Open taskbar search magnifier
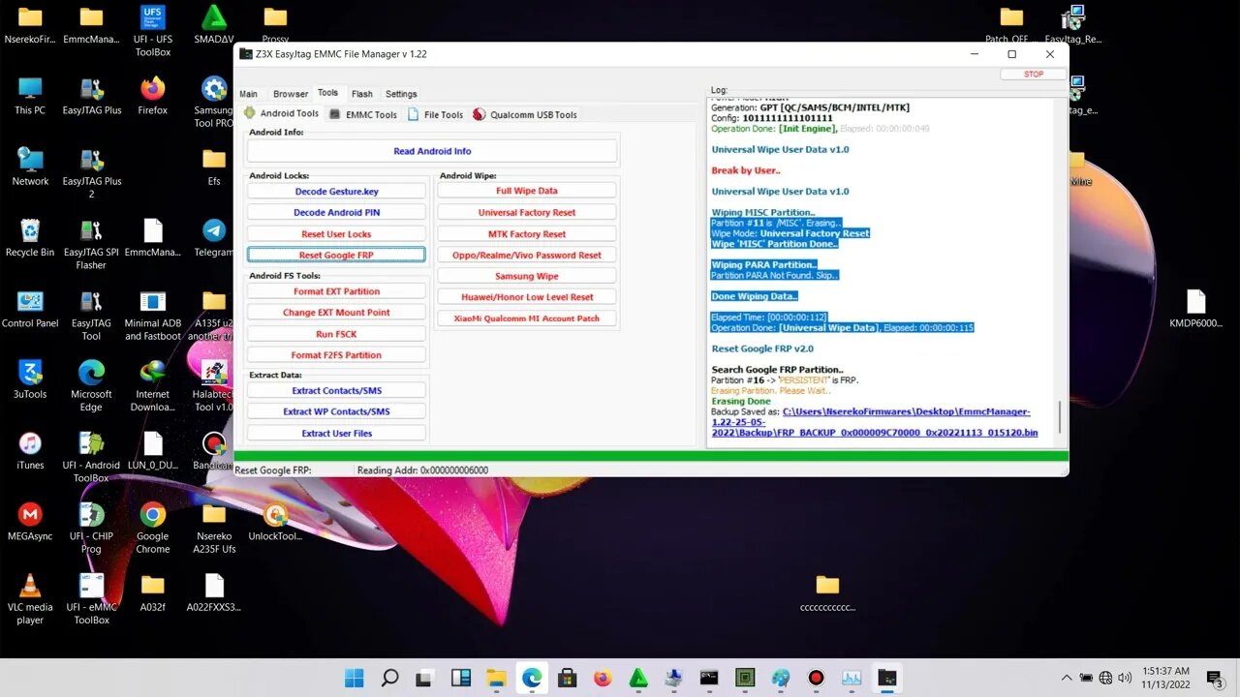The width and height of the screenshot is (1240, 697). point(389,678)
